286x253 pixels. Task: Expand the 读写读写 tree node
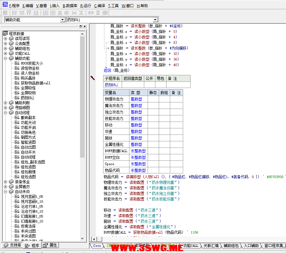(5, 39)
